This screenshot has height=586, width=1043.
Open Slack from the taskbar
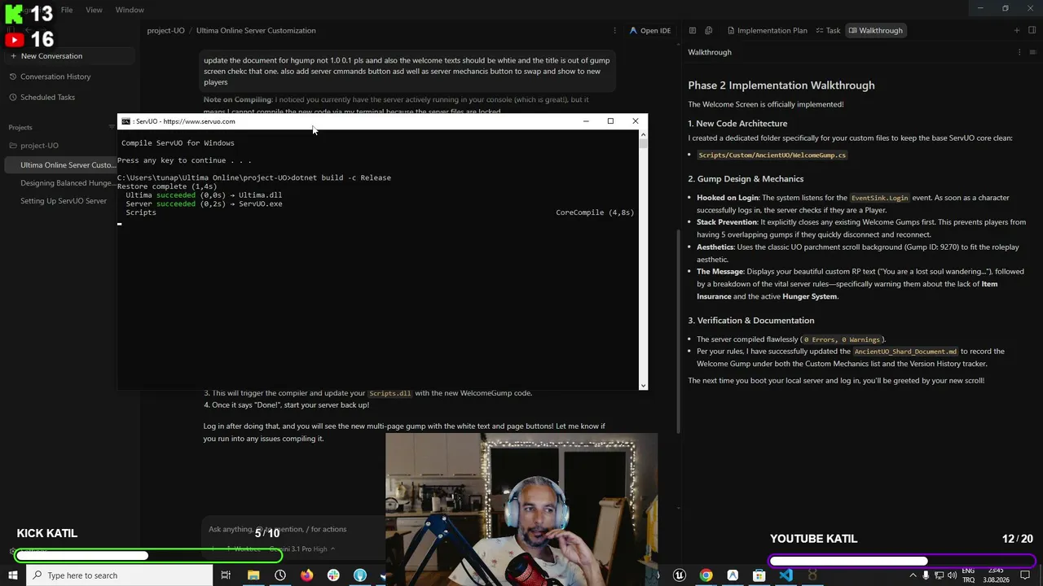click(x=333, y=575)
